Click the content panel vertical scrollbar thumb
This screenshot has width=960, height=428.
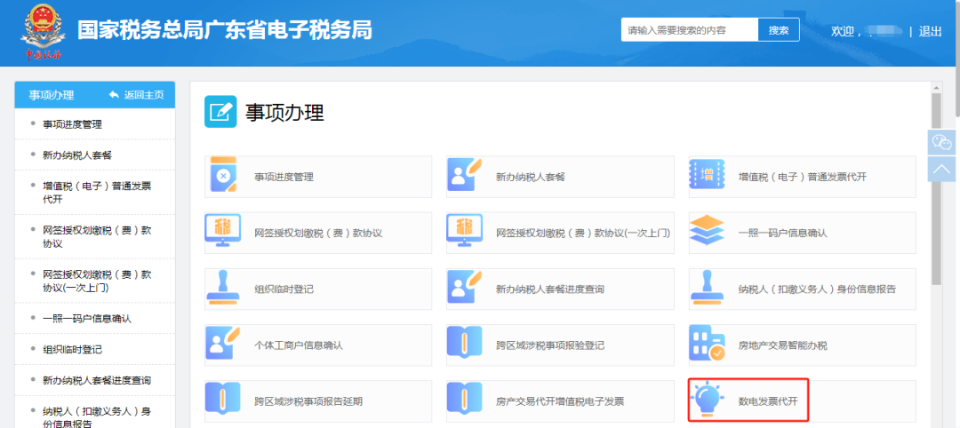pyautogui.click(x=936, y=189)
